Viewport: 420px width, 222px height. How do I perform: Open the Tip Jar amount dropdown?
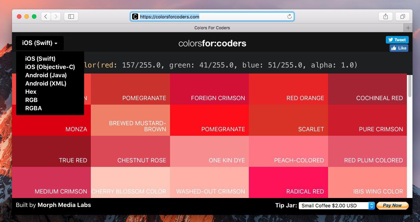point(337,205)
